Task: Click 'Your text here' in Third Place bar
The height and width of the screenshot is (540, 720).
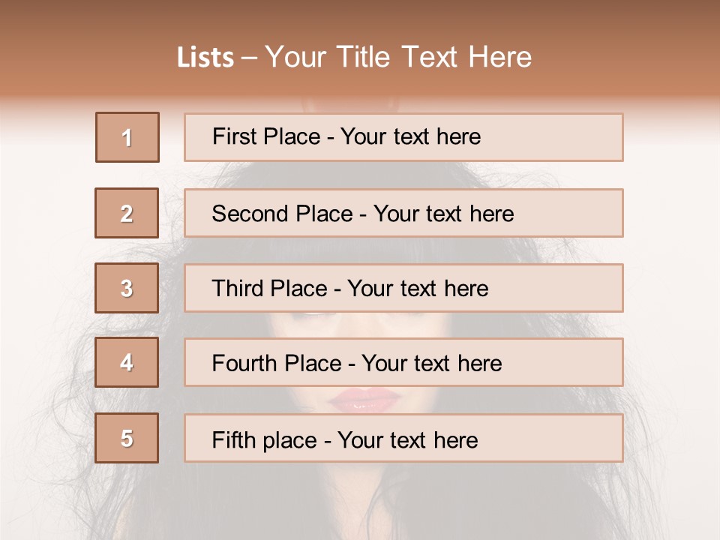Action: pyautogui.click(x=418, y=288)
